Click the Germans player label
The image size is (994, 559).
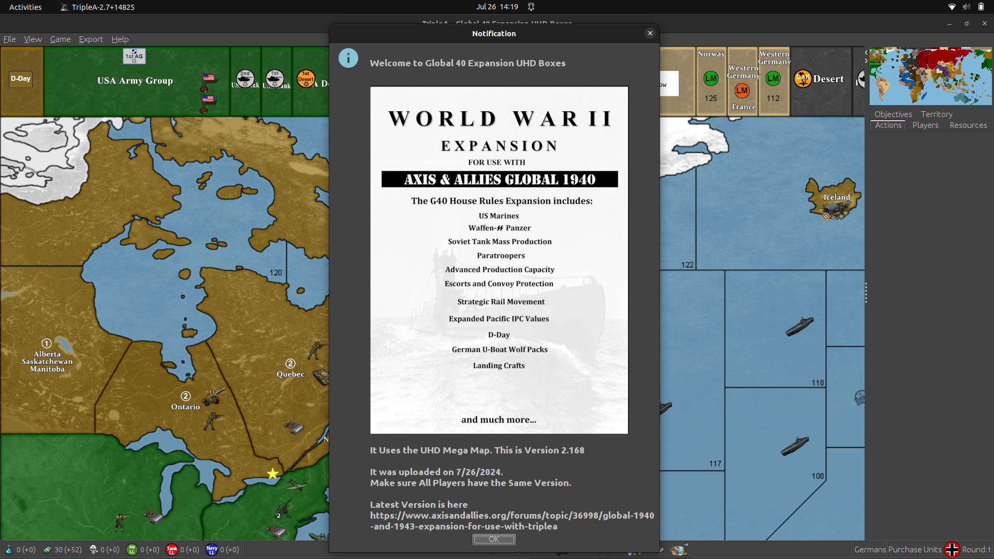(870, 550)
